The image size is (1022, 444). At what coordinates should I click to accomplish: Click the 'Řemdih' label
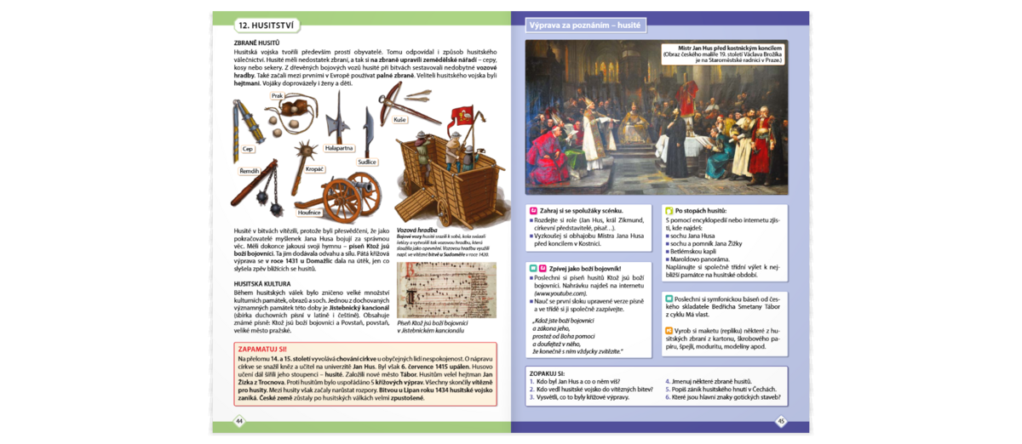click(249, 171)
